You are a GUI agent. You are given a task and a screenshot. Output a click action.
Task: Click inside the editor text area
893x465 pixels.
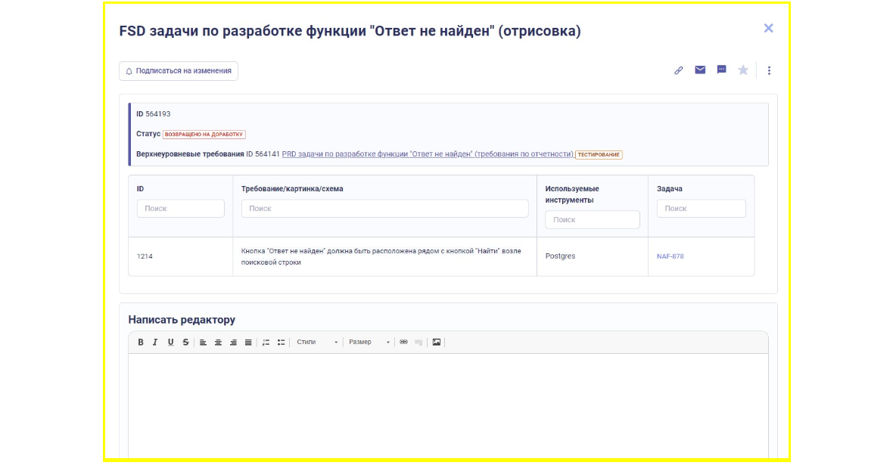pos(448,406)
